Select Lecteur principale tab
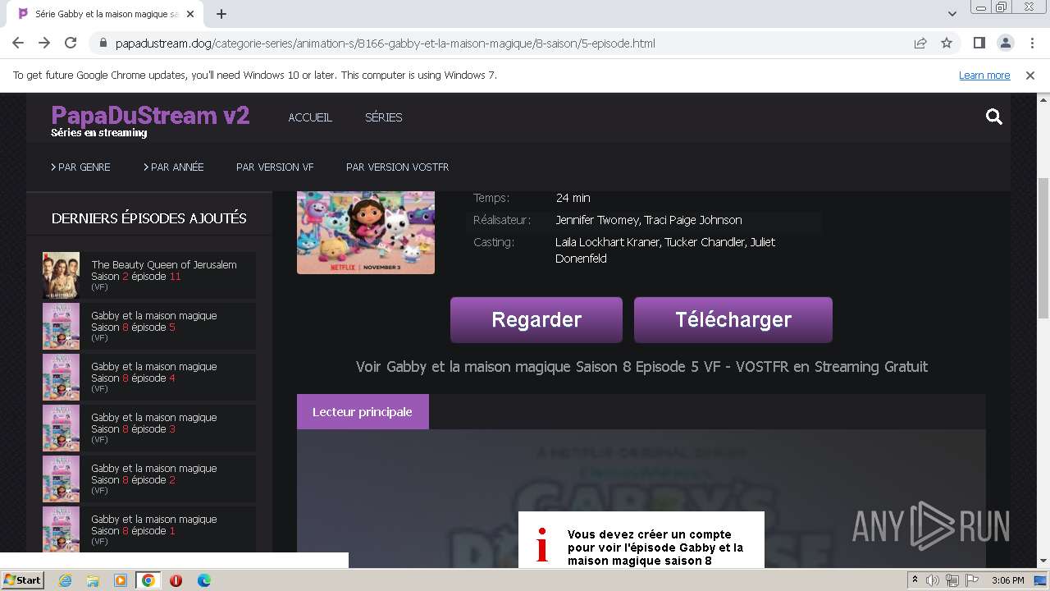This screenshot has width=1050, height=591. (x=363, y=412)
